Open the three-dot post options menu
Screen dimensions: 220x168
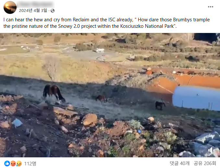click(211, 7)
